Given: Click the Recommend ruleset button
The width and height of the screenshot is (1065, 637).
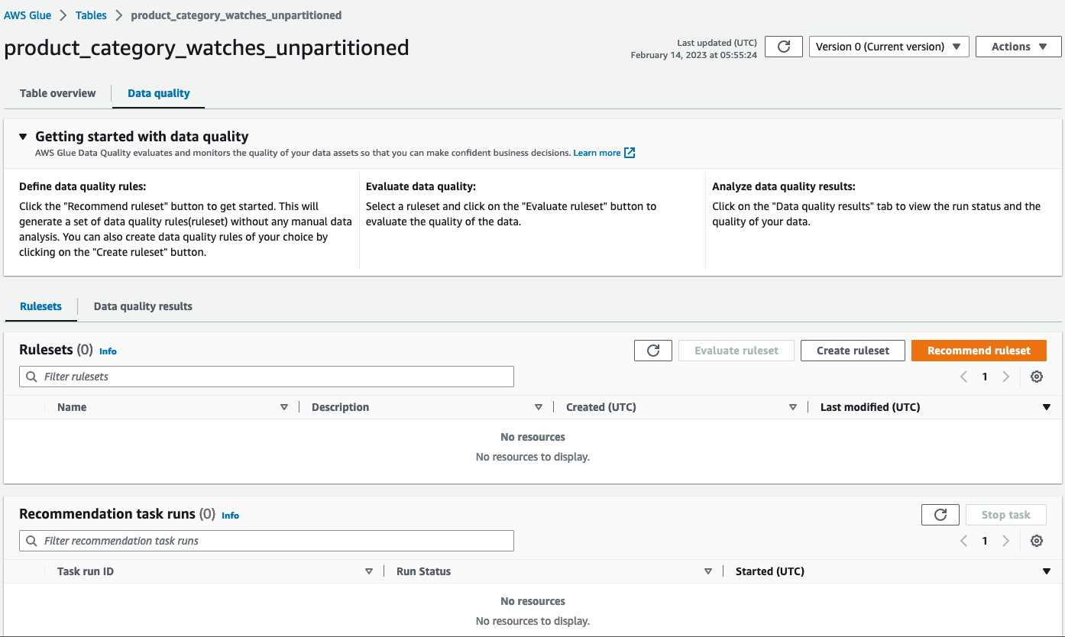Looking at the screenshot, I should pyautogui.click(x=979, y=351).
